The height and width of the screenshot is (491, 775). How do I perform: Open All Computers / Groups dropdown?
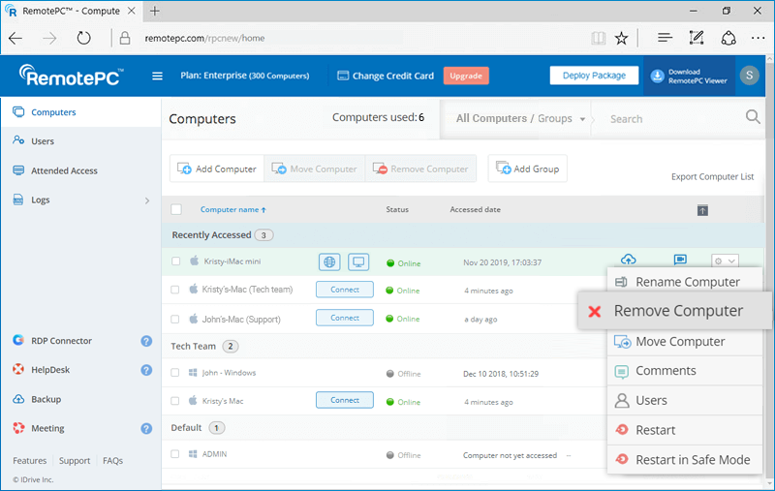(x=520, y=118)
